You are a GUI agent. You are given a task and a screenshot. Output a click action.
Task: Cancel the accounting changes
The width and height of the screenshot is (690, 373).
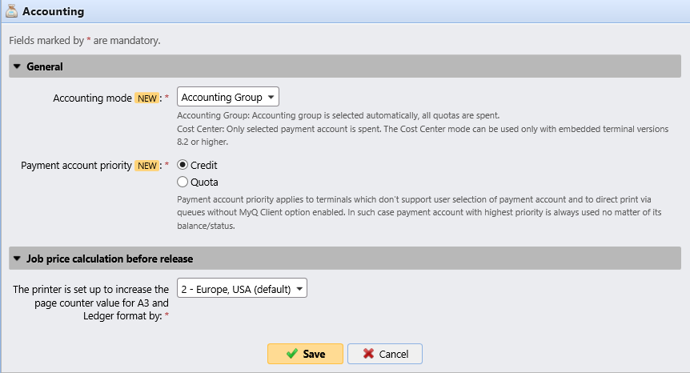[384, 354]
